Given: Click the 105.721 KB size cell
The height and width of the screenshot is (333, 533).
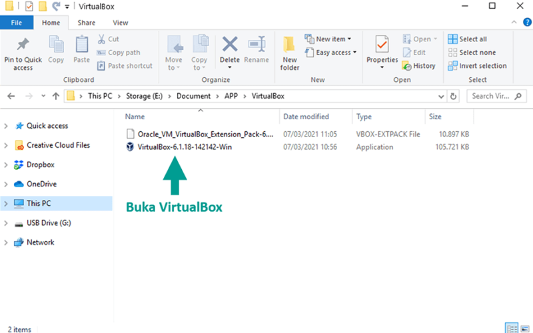Looking at the screenshot, I should coord(452,147).
